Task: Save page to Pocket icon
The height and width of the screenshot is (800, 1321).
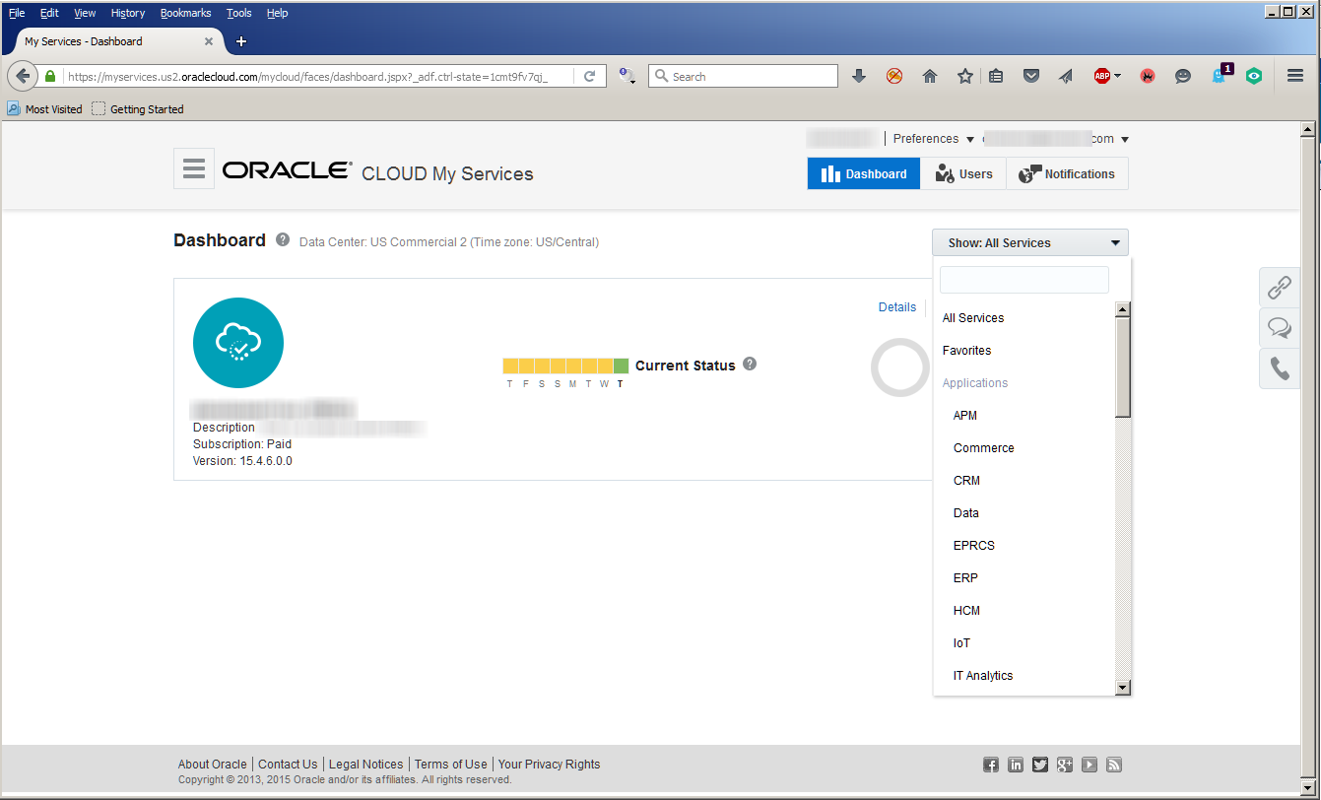Action: pyautogui.click(x=1031, y=76)
